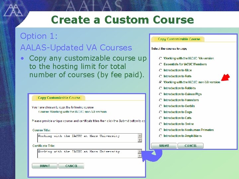Choose the Introduction to Dogs option
239x179 pixels.
point(160,112)
